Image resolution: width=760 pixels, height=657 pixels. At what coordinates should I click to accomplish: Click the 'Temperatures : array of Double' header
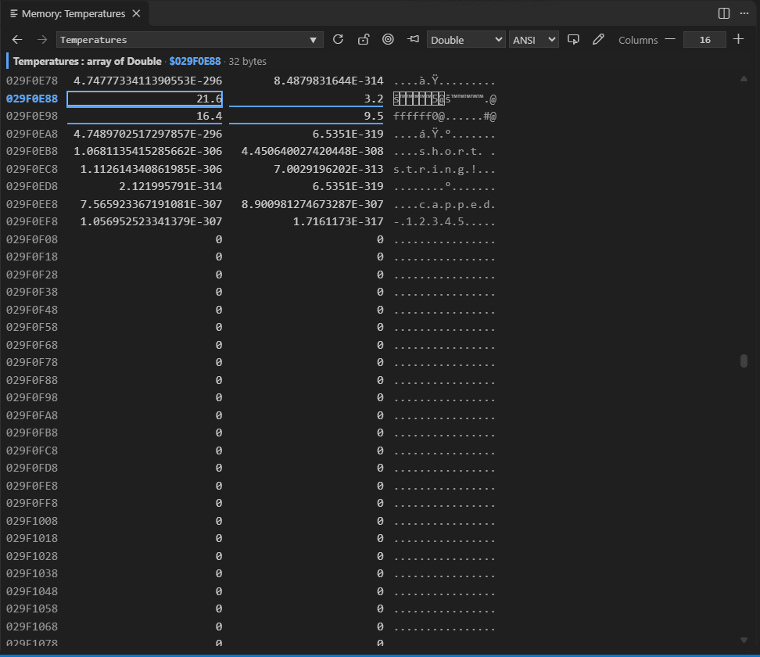88,61
